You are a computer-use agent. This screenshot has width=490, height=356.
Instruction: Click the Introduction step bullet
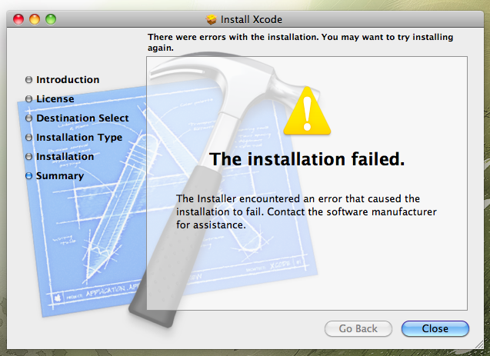(28, 80)
